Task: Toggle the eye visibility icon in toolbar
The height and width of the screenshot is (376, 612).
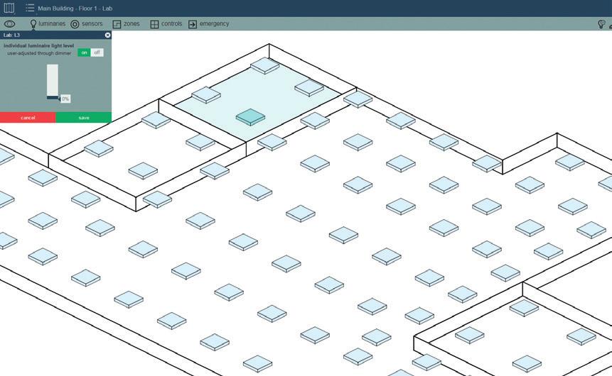Action: [9, 24]
